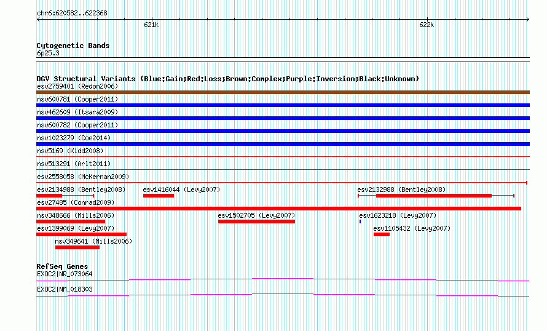The image size is (547, 331).
Task: Click esv27485 (Conrad2009) variant label
Action: pyautogui.click(x=76, y=202)
